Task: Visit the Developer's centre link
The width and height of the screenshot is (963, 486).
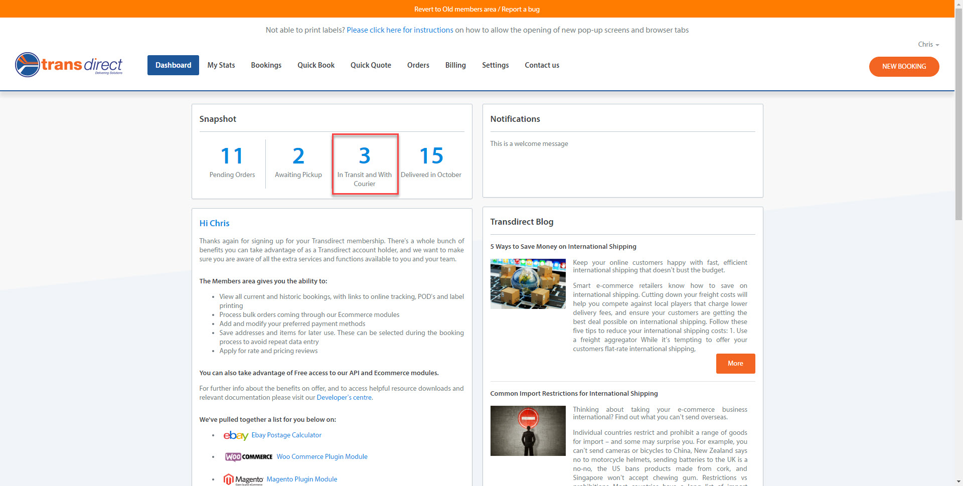Action: [344, 397]
